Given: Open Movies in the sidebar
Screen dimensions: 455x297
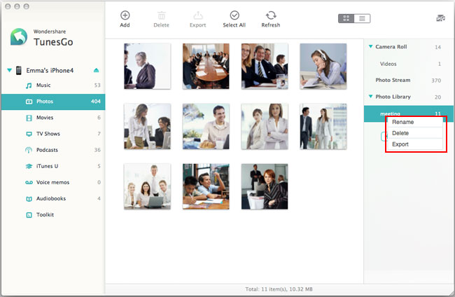Looking at the screenshot, I should 53,118.
